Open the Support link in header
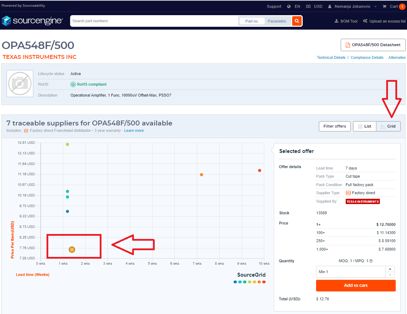The image size is (407, 314). (274, 6)
